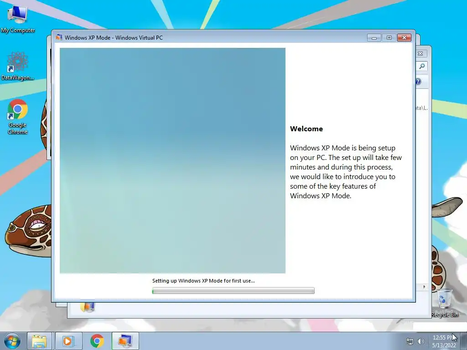Click the 'Setting up Windows XP Mode for first use...' text
The height and width of the screenshot is (350, 467).
click(203, 281)
